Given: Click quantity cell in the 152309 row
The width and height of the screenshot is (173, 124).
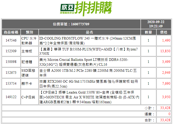Looking at the screenshot, I should click(148, 51).
